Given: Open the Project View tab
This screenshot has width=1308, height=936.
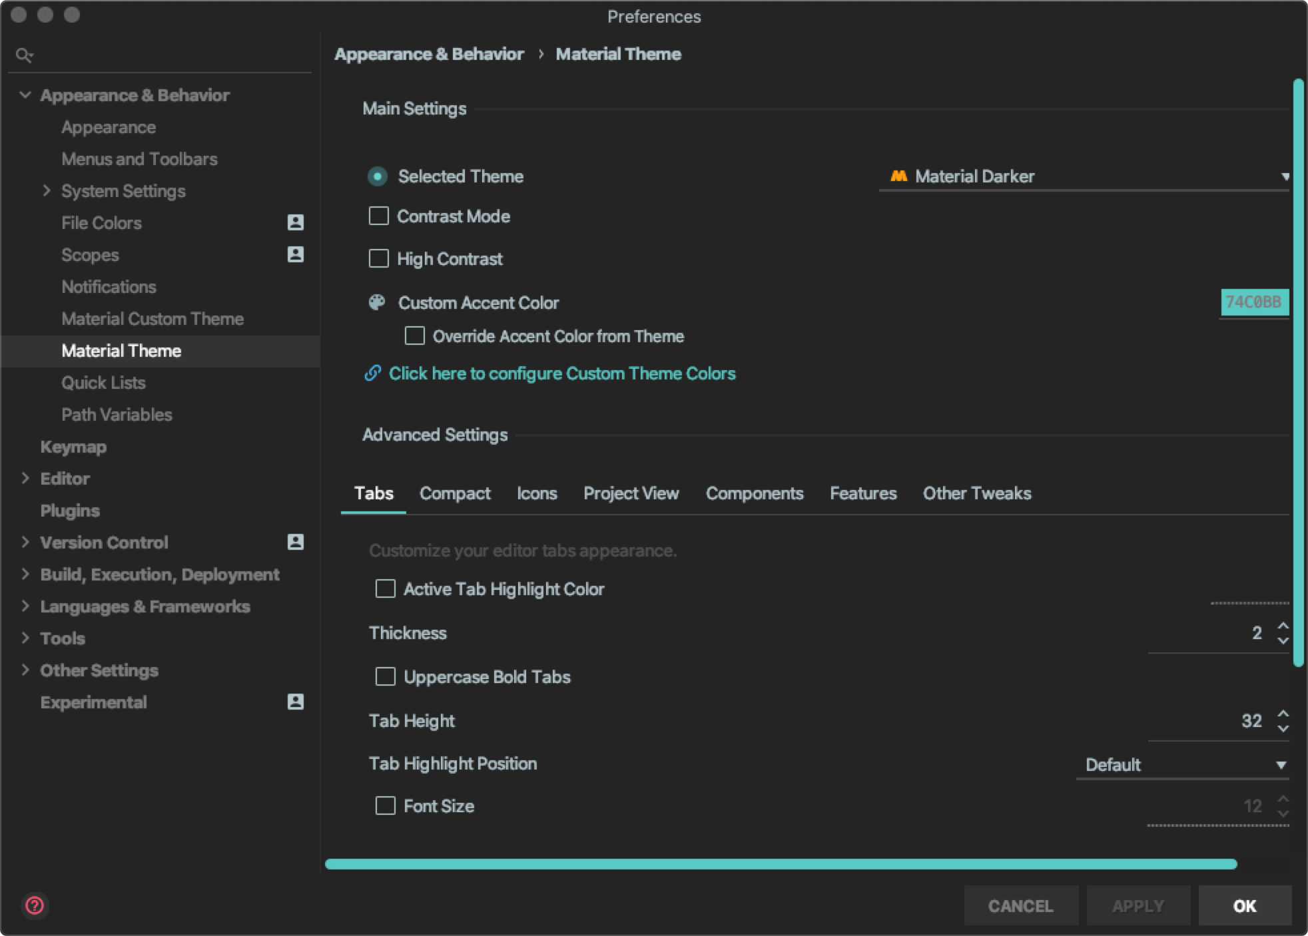Looking at the screenshot, I should (x=631, y=493).
